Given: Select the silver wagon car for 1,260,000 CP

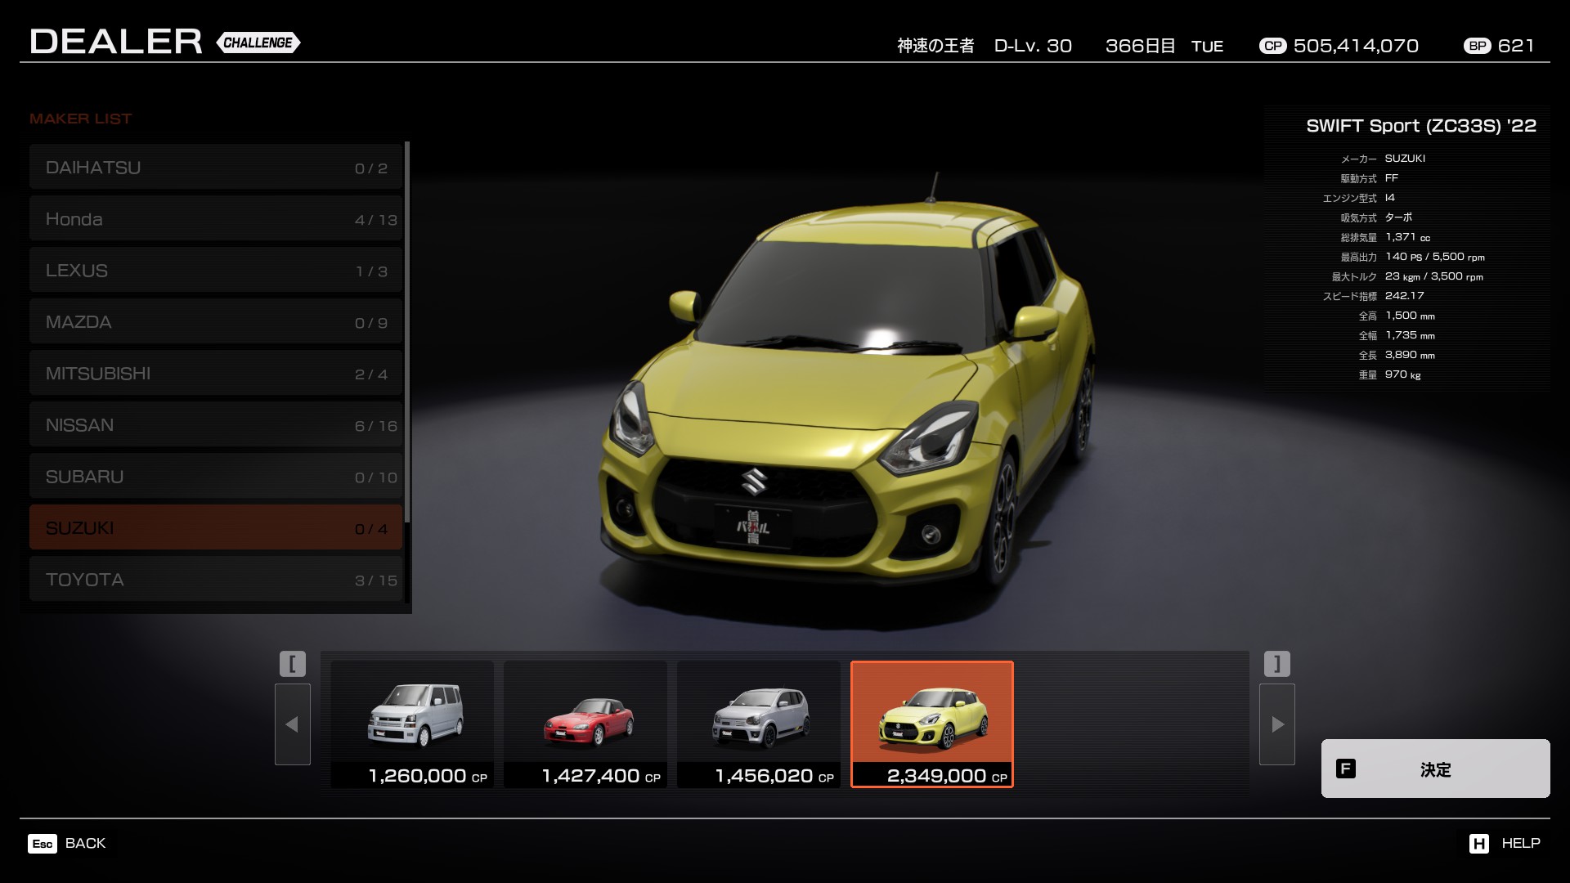Looking at the screenshot, I should click(x=412, y=724).
